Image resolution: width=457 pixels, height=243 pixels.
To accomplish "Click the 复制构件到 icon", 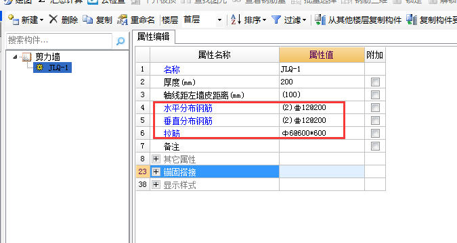I will point(412,20).
